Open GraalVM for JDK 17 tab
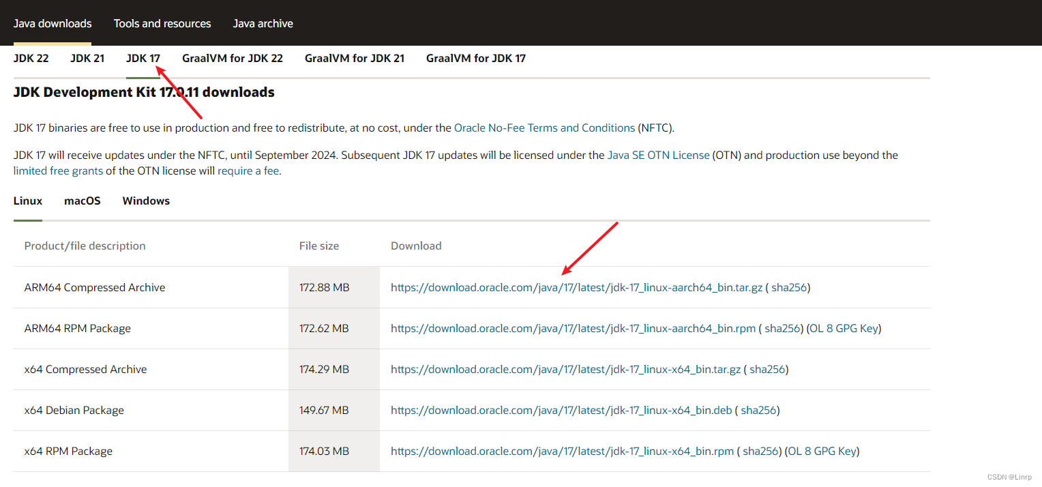Viewport: 1042px width, 487px height. click(x=476, y=58)
